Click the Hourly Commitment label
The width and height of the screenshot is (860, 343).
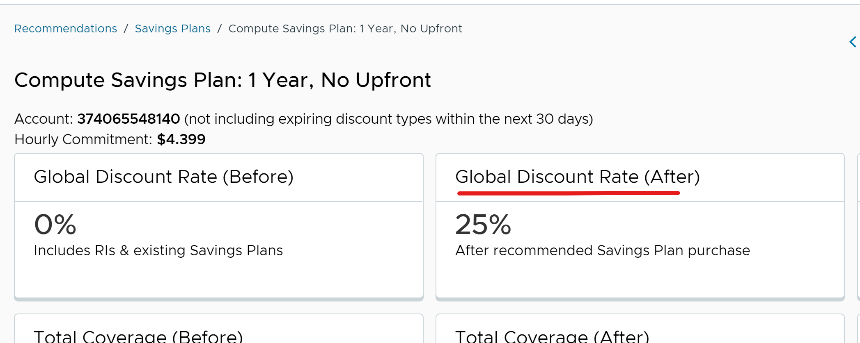coord(83,139)
